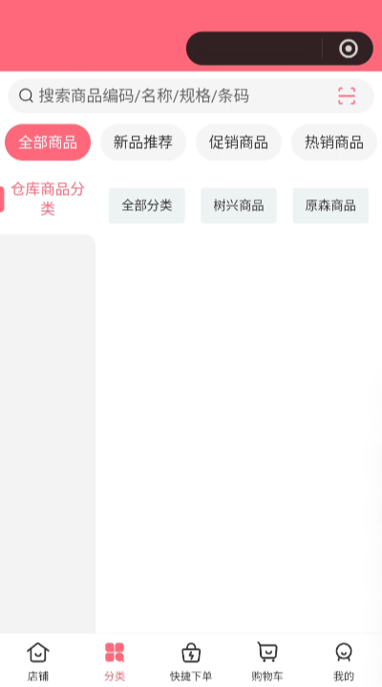Go to 我的 profile face icon
The image size is (382, 687).
point(344,653)
